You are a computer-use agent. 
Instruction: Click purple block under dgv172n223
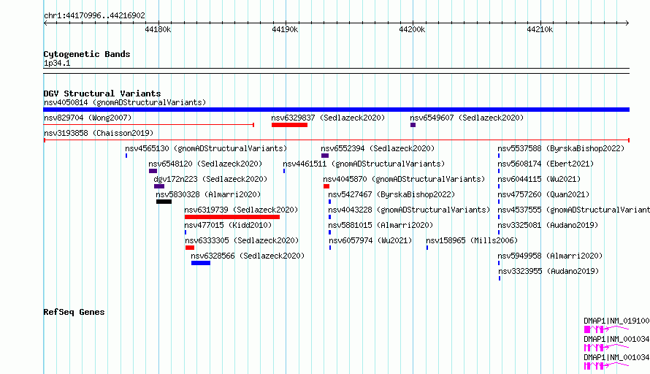(x=159, y=186)
